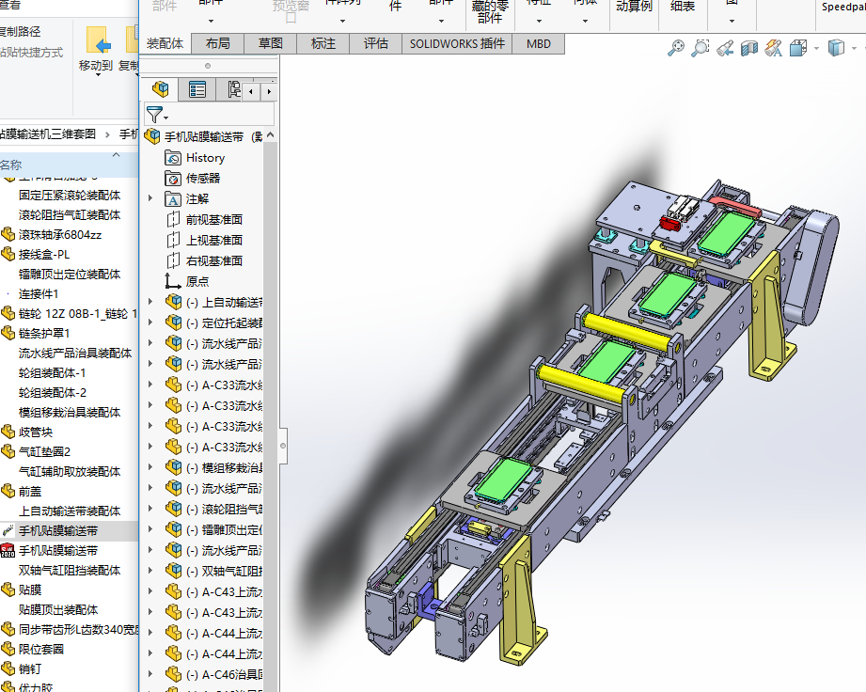Screen dimensions: 866x692
Task: Open the SOLIDWORKS 插件 tab
Action: pos(457,43)
